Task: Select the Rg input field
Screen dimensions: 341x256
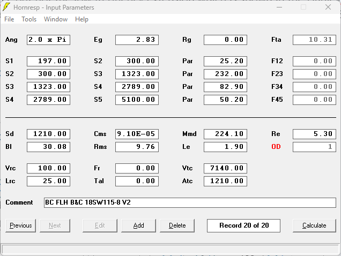Action: (225, 40)
